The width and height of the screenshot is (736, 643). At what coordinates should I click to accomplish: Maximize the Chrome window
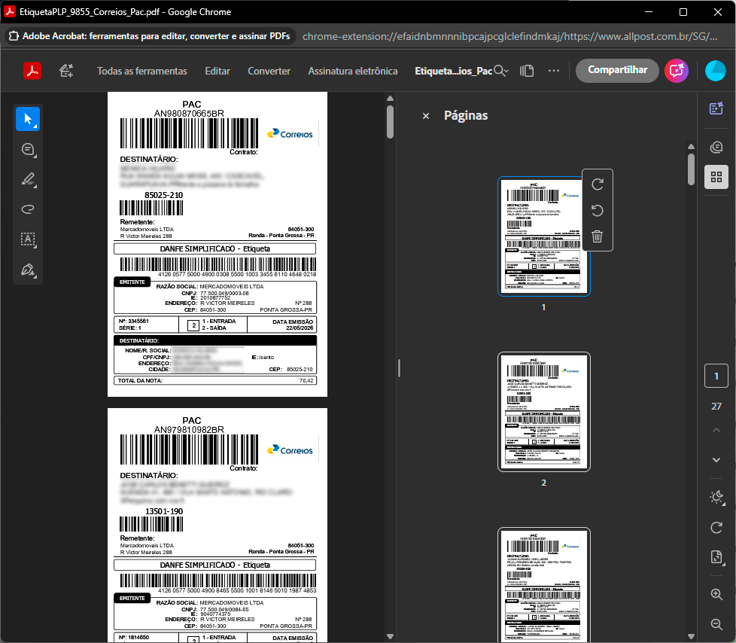pyautogui.click(x=683, y=12)
